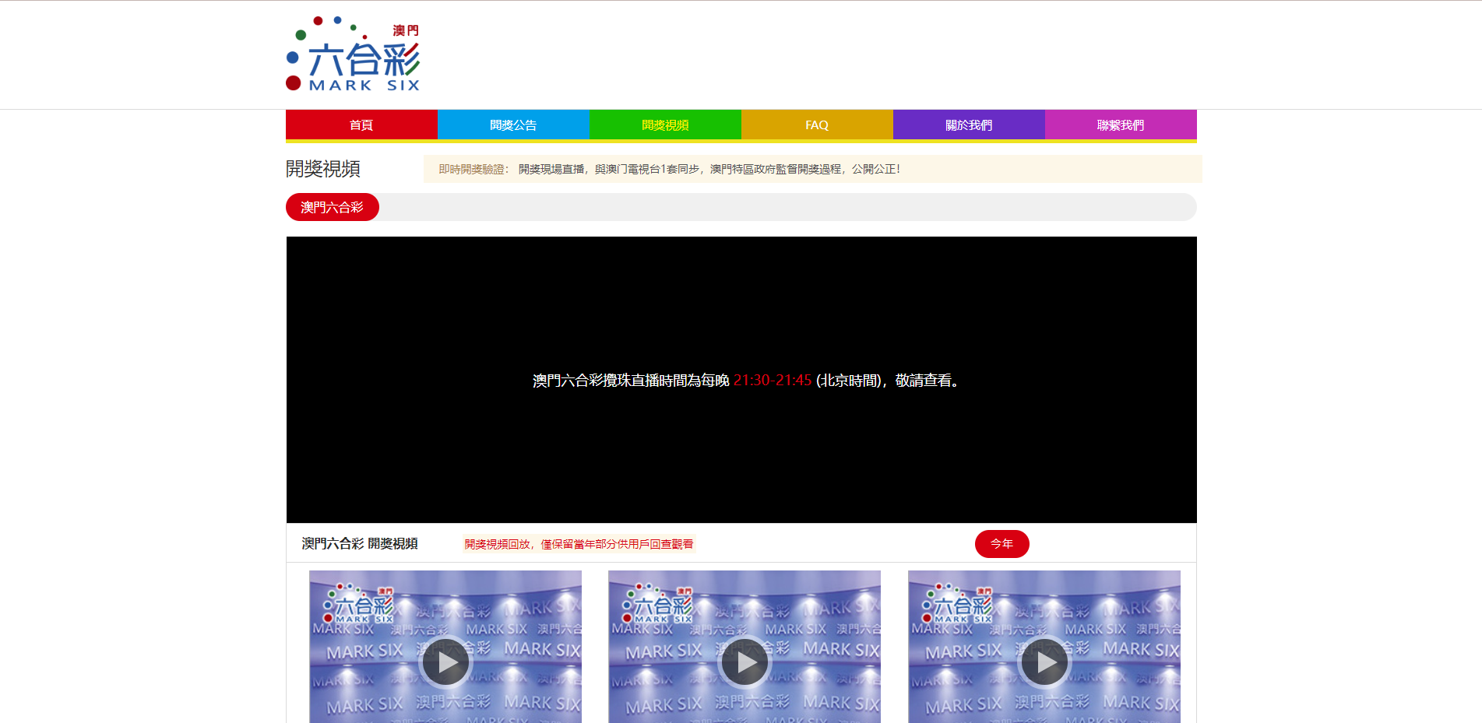Click the Macau Mark Six logo in header

pyautogui.click(x=354, y=54)
